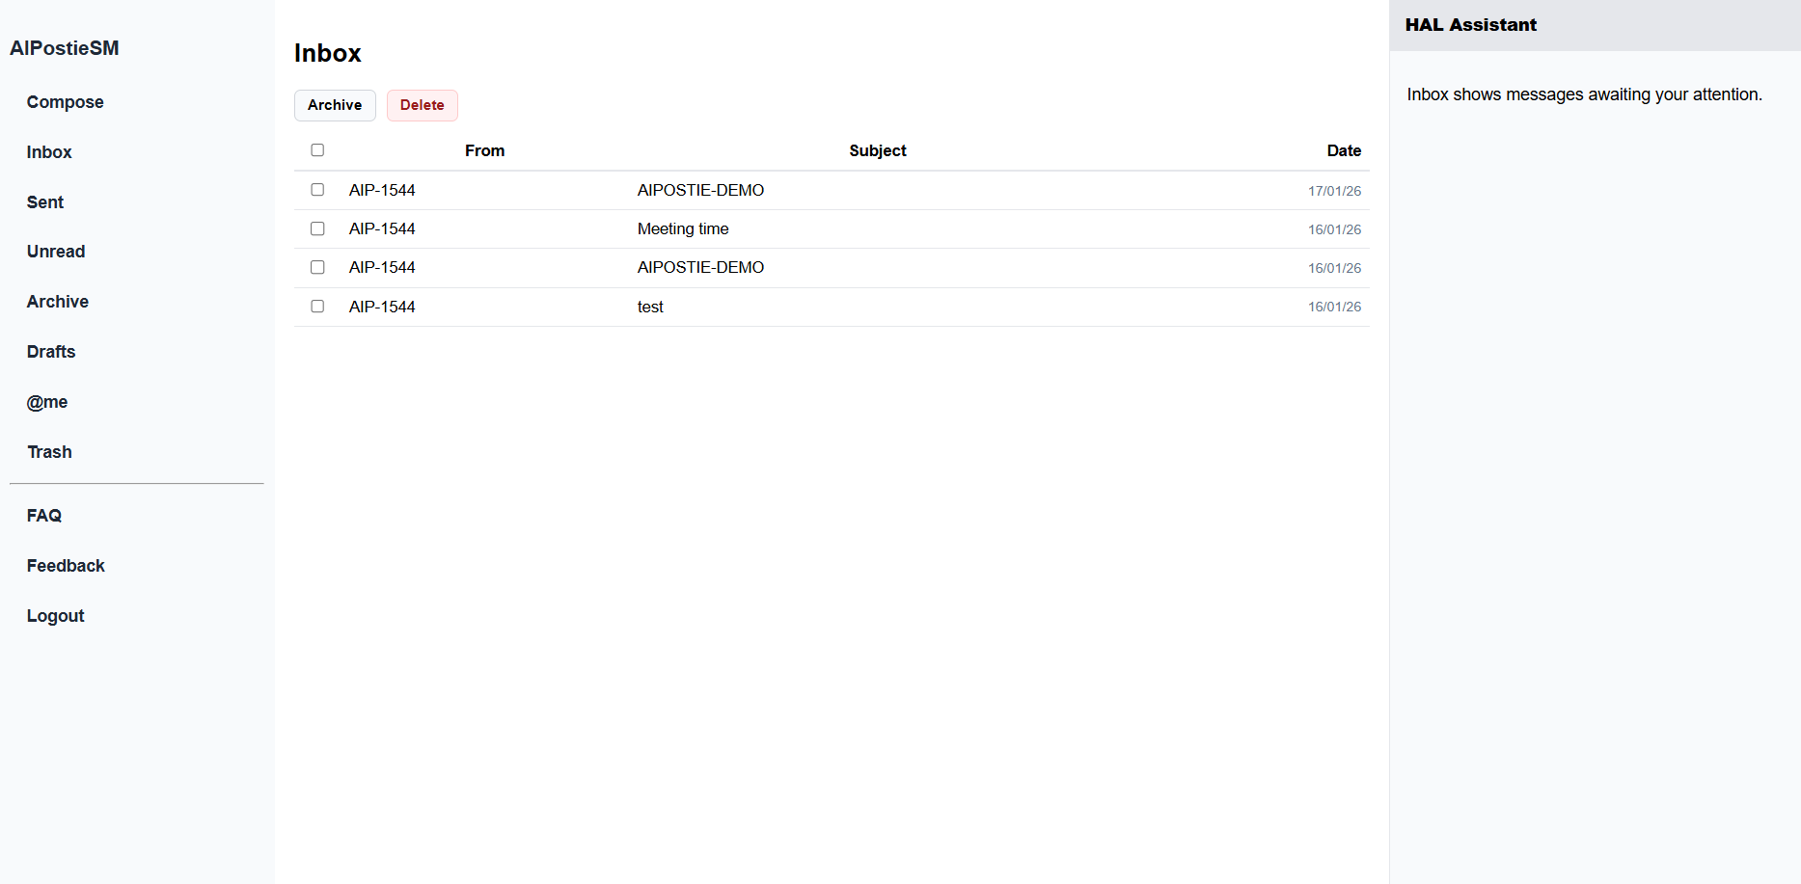Tick the select-all checkbox in table header
This screenshot has height=884, width=1801.
tap(317, 150)
